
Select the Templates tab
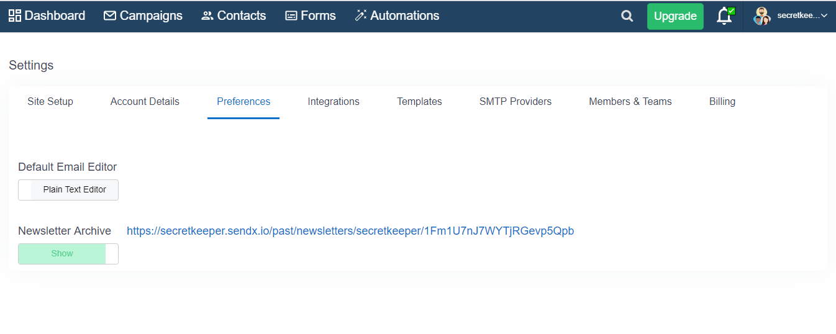coord(419,101)
